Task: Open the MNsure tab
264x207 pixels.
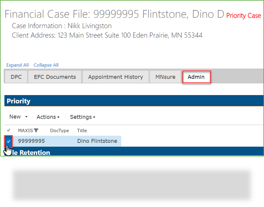Action: pyautogui.click(x=165, y=77)
